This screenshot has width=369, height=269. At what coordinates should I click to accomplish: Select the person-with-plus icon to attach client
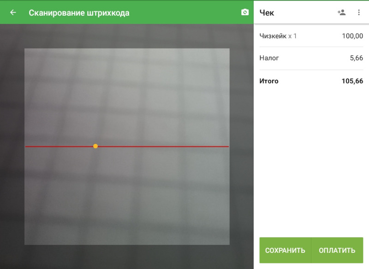click(x=342, y=12)
